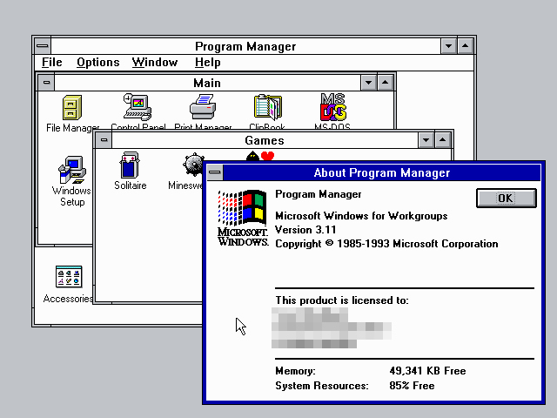
Task: Click the Solitaire game icon
Action: pyautogui.click(x=130, y=165)
